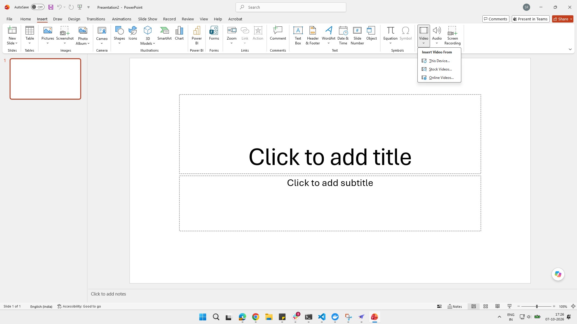Choose Online Videos... from video menu
The width and height of the screenshot is (577, 324).
coord(439,78)
